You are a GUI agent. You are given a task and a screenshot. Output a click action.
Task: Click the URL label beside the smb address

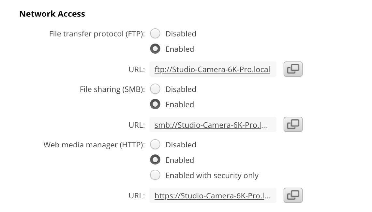(137, 125)
